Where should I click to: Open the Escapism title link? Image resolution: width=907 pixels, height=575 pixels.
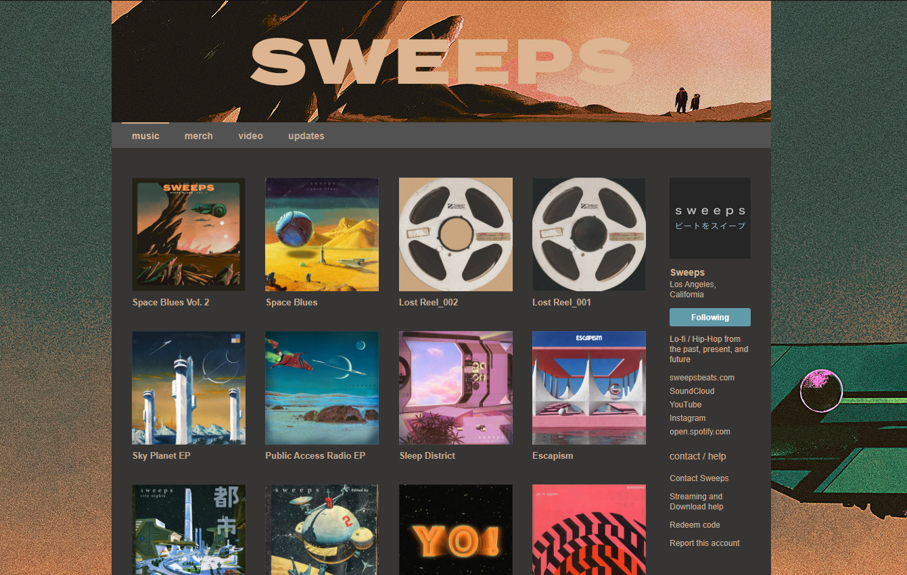pyautogui.click(x=553, y=456)
